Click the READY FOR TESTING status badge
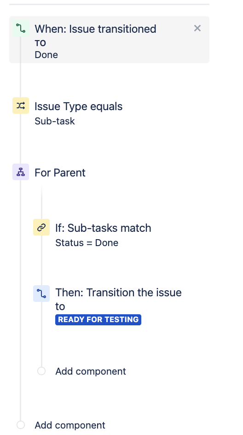The image size is (243, 435). coord(98,320)
